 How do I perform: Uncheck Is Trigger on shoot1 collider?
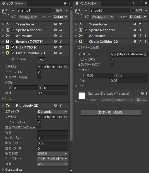pyautogui.click(x=112, y=60)
